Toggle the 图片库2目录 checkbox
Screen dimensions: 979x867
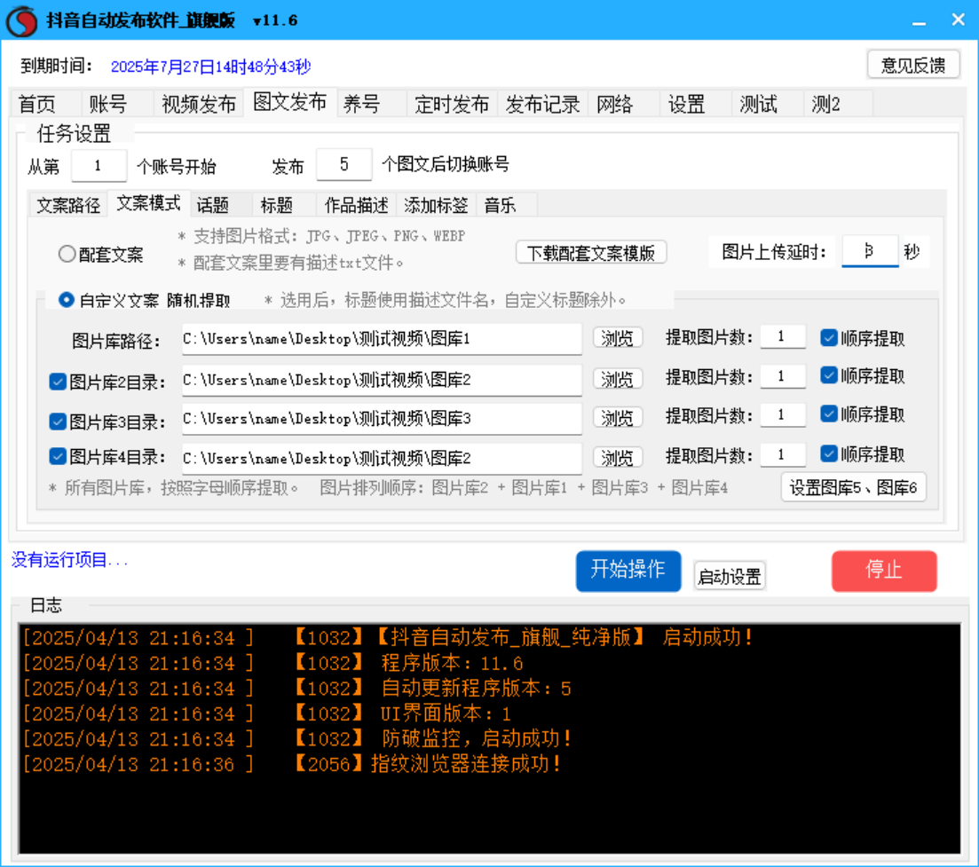pyautogui.click(x=58, y=382)
